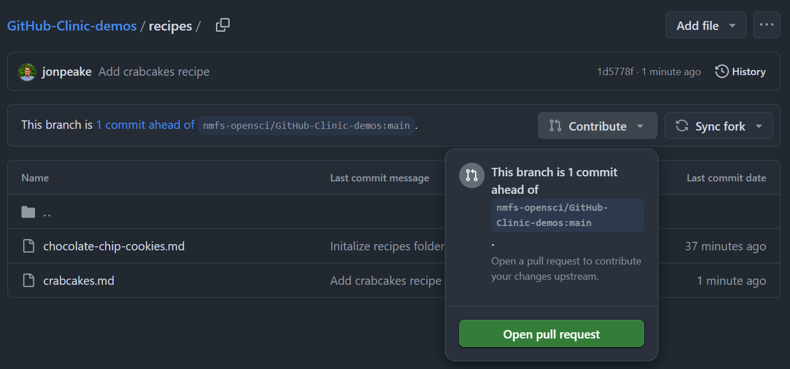Image resolution: width=790 pixels, height=369 pixels.
Task: Click the file icon beside crabcakes.md
Action: 28,281
